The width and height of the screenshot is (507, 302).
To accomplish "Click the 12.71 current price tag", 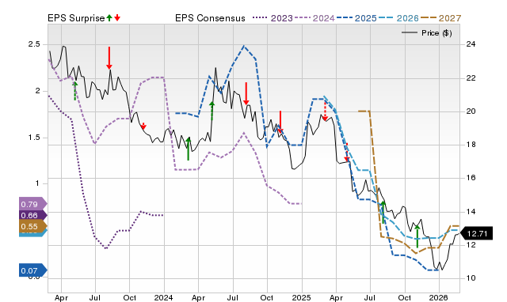I will click(477, 233).
